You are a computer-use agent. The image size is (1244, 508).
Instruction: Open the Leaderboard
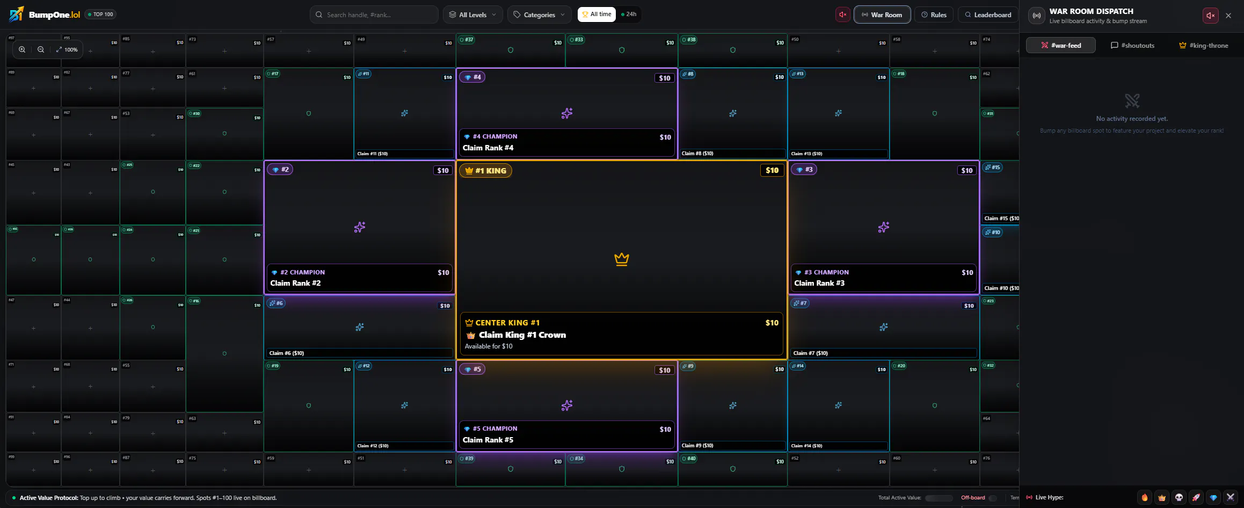point(988,14)
